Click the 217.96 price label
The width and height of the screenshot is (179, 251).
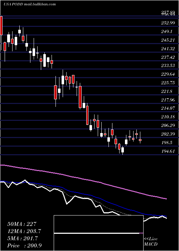pyautogui.click(x=168, y=100)
